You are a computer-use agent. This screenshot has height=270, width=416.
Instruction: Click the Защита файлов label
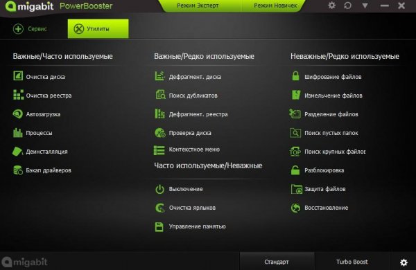pyautogui.click(x=325, y=189)
